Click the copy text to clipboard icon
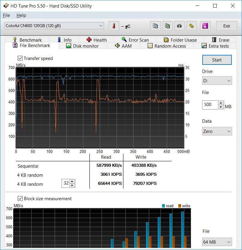The image size is (242, 250). 155,26
